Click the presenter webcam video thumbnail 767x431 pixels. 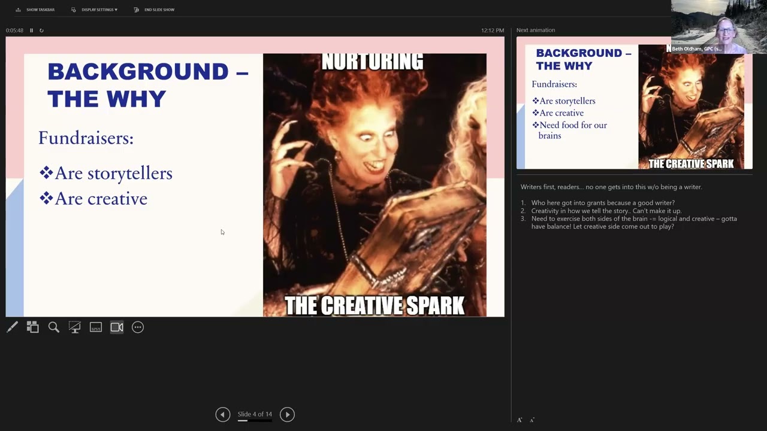[x=719, y=27]
